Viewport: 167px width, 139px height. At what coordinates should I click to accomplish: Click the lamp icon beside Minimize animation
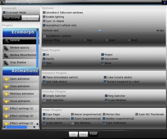[x=6, y=94]
